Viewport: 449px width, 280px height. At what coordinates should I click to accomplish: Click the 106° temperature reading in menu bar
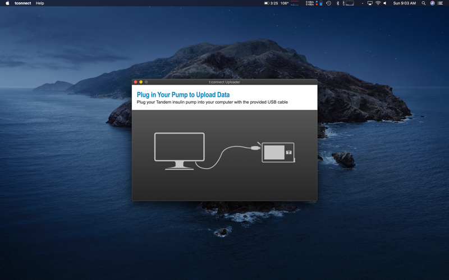coord(285,3)
